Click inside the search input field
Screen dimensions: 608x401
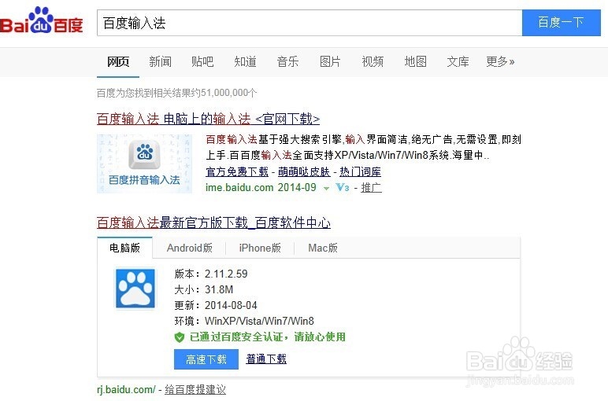point(310,24)
